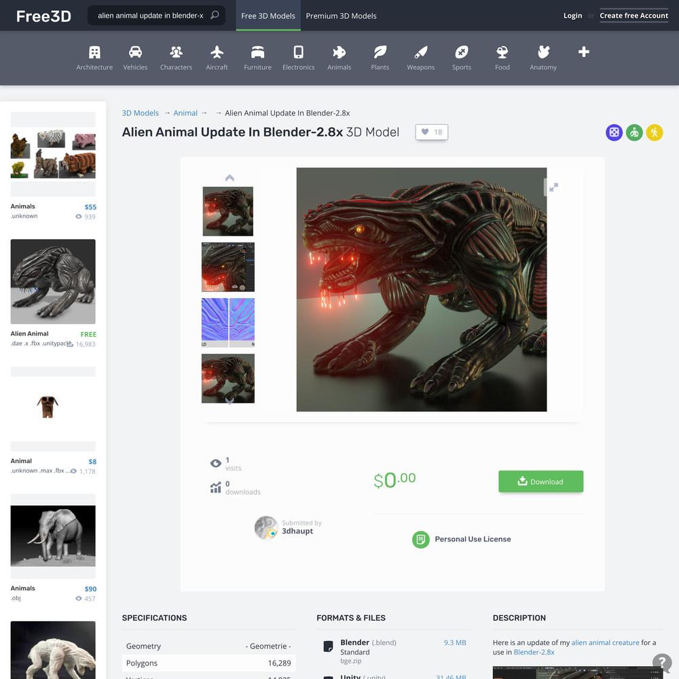Click the 3dhaupt author avatar

266,528
